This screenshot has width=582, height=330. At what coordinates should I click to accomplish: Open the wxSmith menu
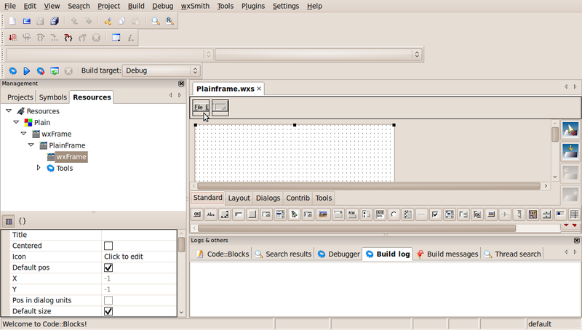[195, 6]
